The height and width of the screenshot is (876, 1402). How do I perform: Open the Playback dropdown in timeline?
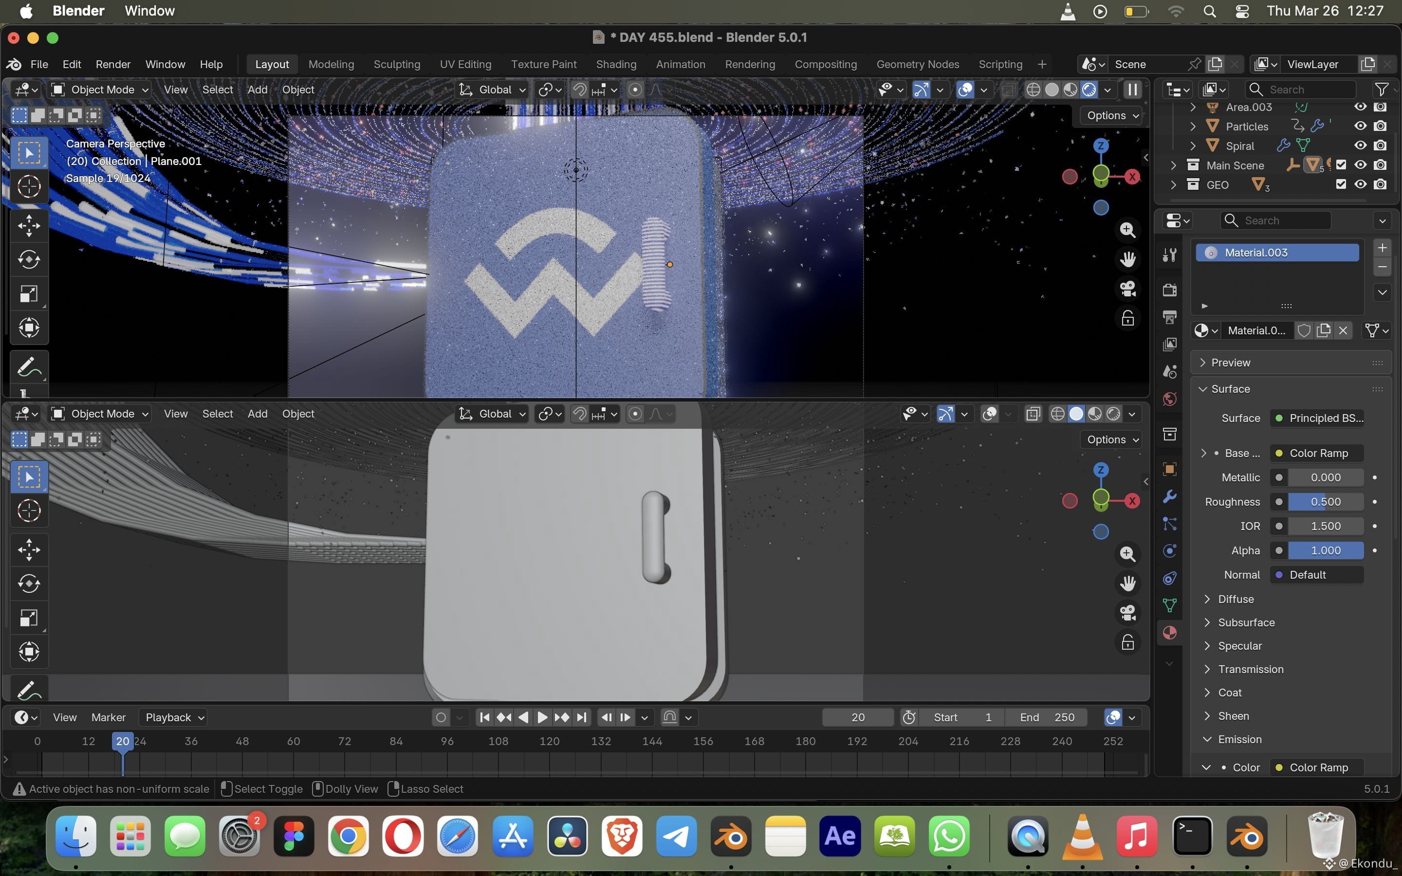(x=173, y=718)
